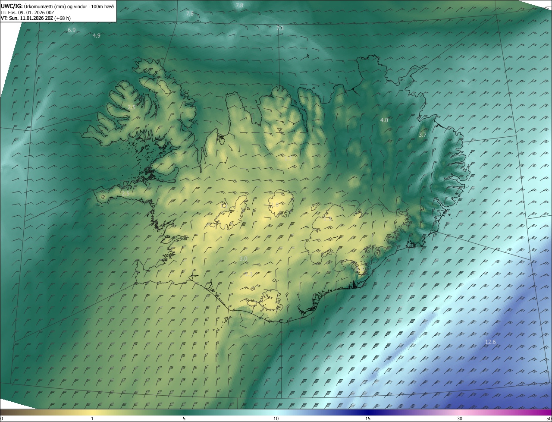The height and width of the screenshot is (422, 552).
Task: Click the colorbar tick label 10
Action: point(276,419)
